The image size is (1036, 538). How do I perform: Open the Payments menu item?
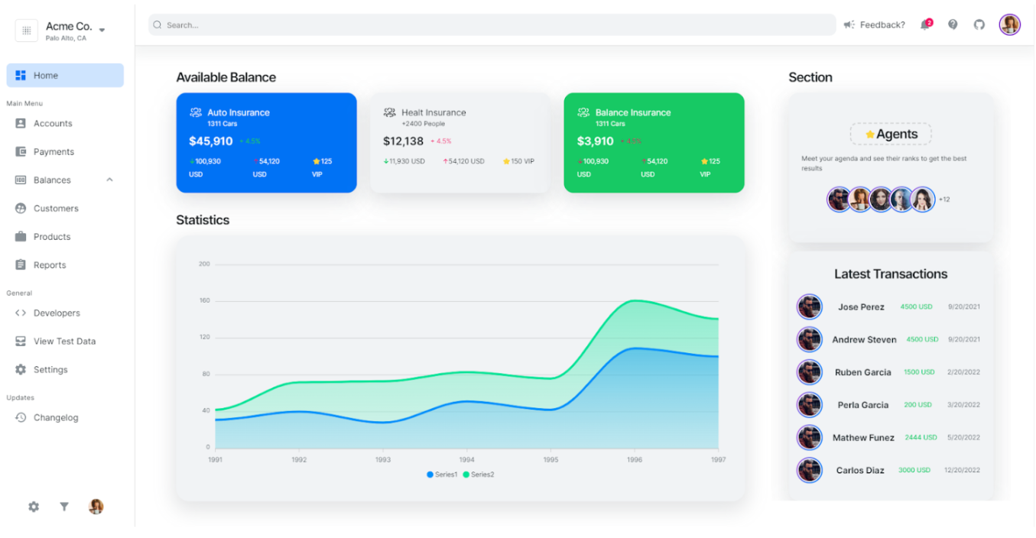coord(54,151)
